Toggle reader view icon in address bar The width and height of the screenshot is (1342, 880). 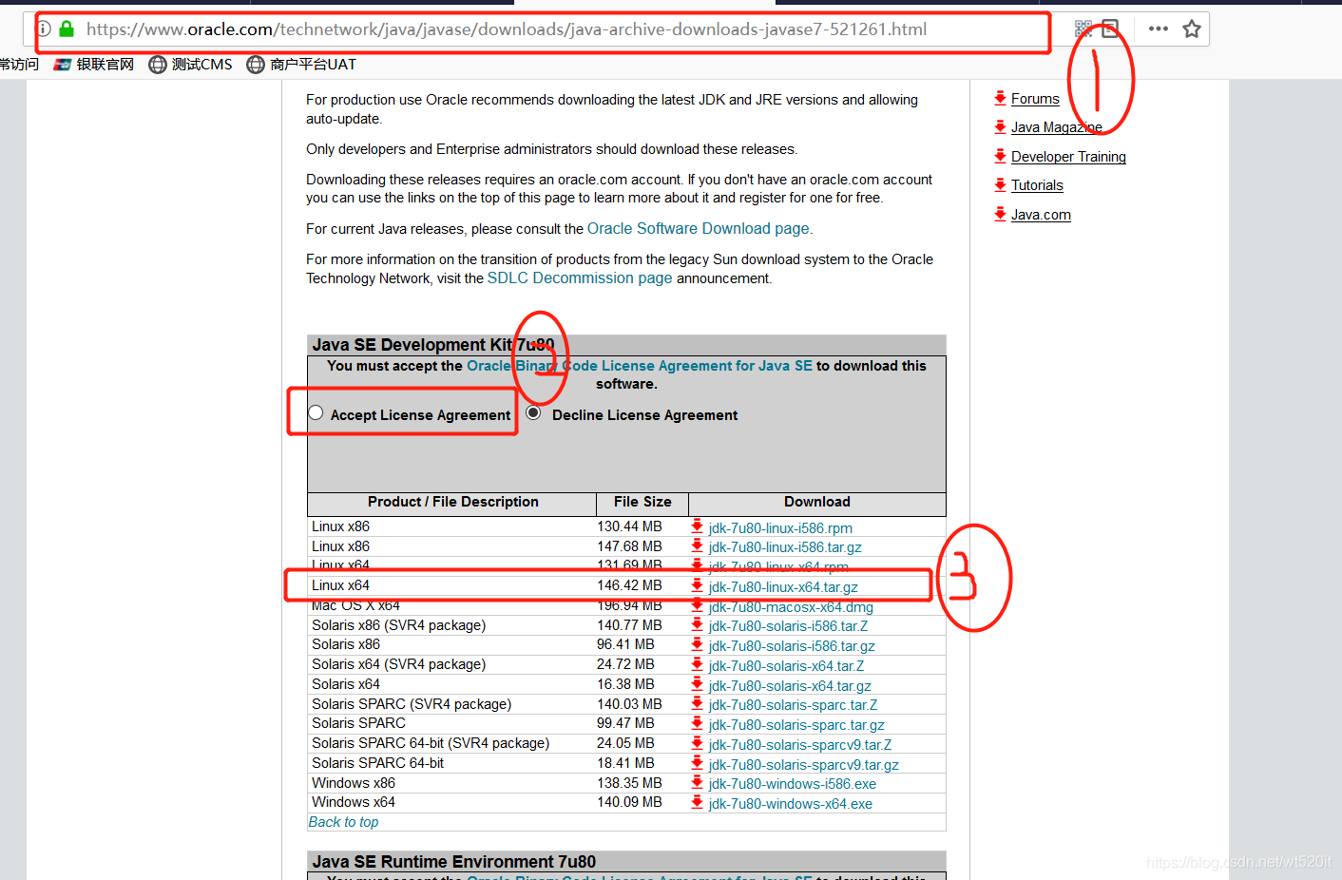tap(1110, 29)
